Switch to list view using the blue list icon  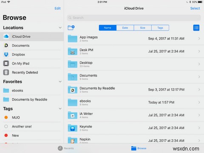(196, 28)
